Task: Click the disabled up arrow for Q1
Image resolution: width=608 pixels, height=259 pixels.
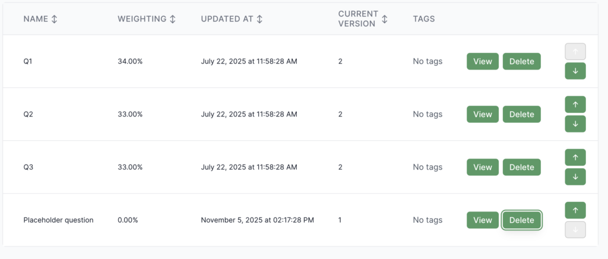Action: 575,52
